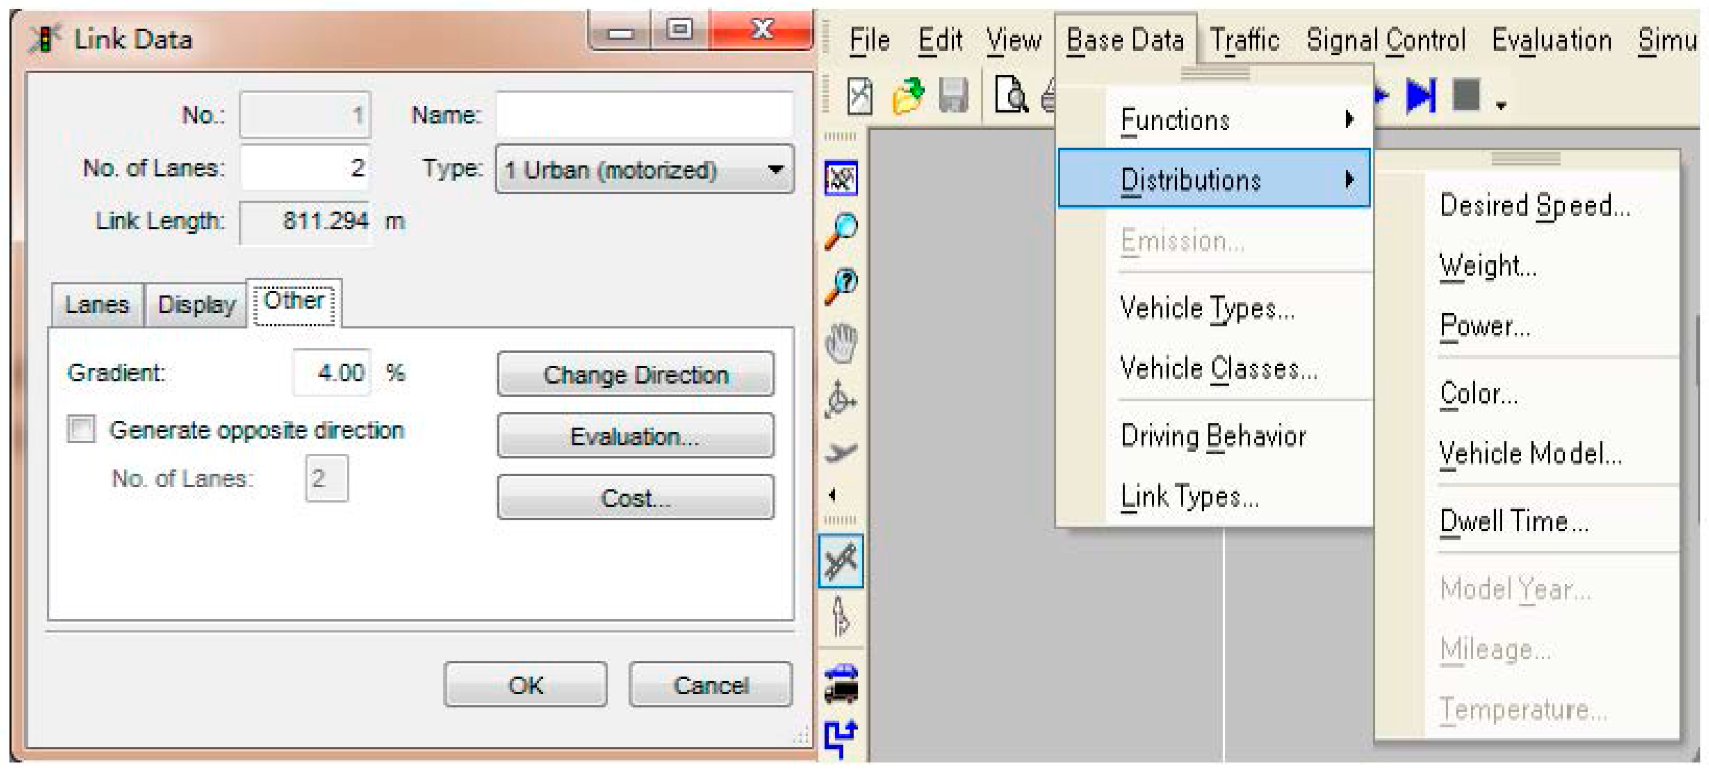Click the Change Direction button
Image resolution: width=1709 pixels, height=776 pixels.
coord(635,374)
